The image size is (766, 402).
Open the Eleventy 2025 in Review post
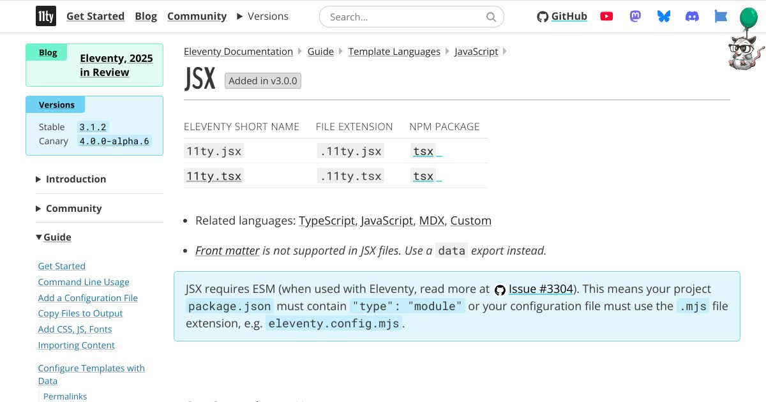point(116,65)
